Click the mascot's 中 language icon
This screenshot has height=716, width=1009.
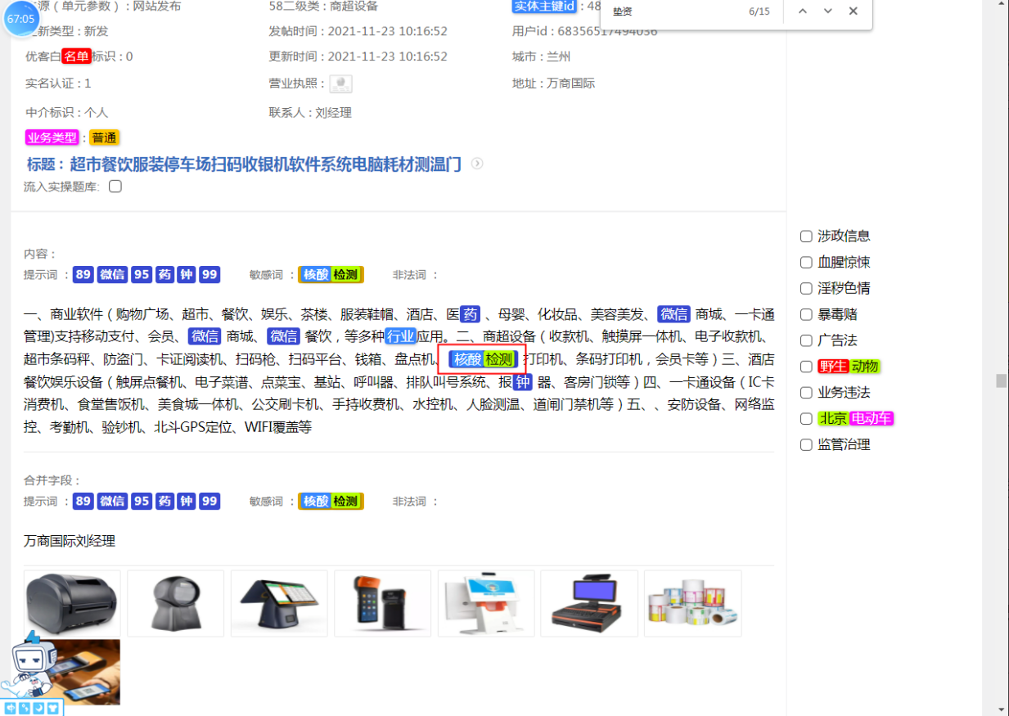(11, 708)
